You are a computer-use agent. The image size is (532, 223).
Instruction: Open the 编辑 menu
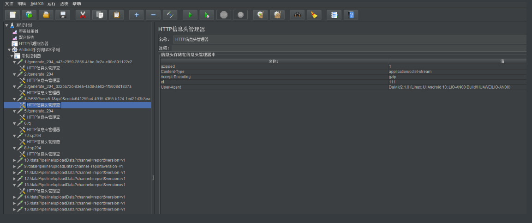click(x=22, y=3)
